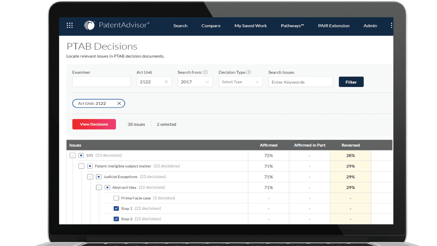
Task: Click the 2 selected count
Action: point(166,124)
